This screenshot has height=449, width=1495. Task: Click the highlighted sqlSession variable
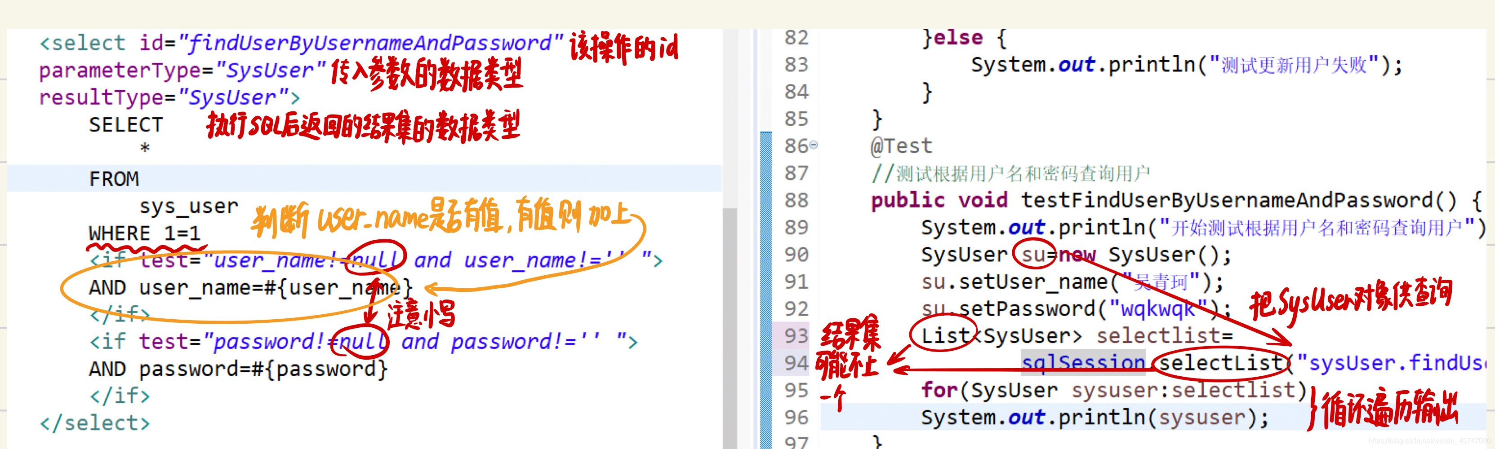click(1083, 363)
